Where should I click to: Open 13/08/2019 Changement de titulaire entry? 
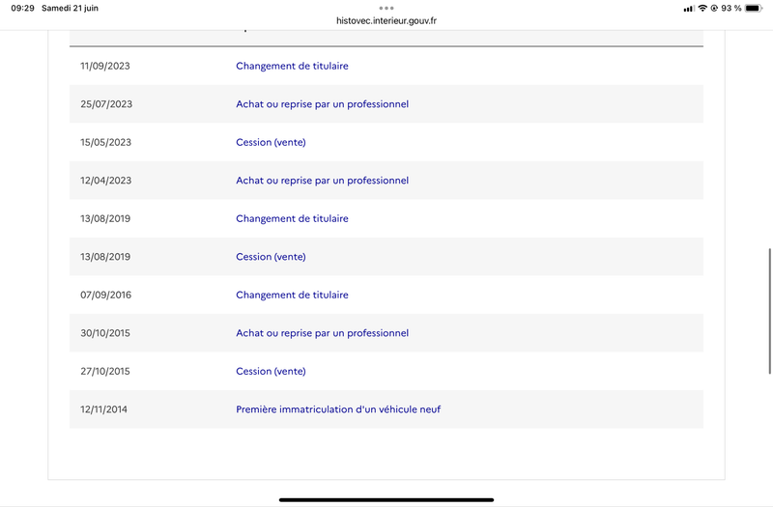pos(292,219)
